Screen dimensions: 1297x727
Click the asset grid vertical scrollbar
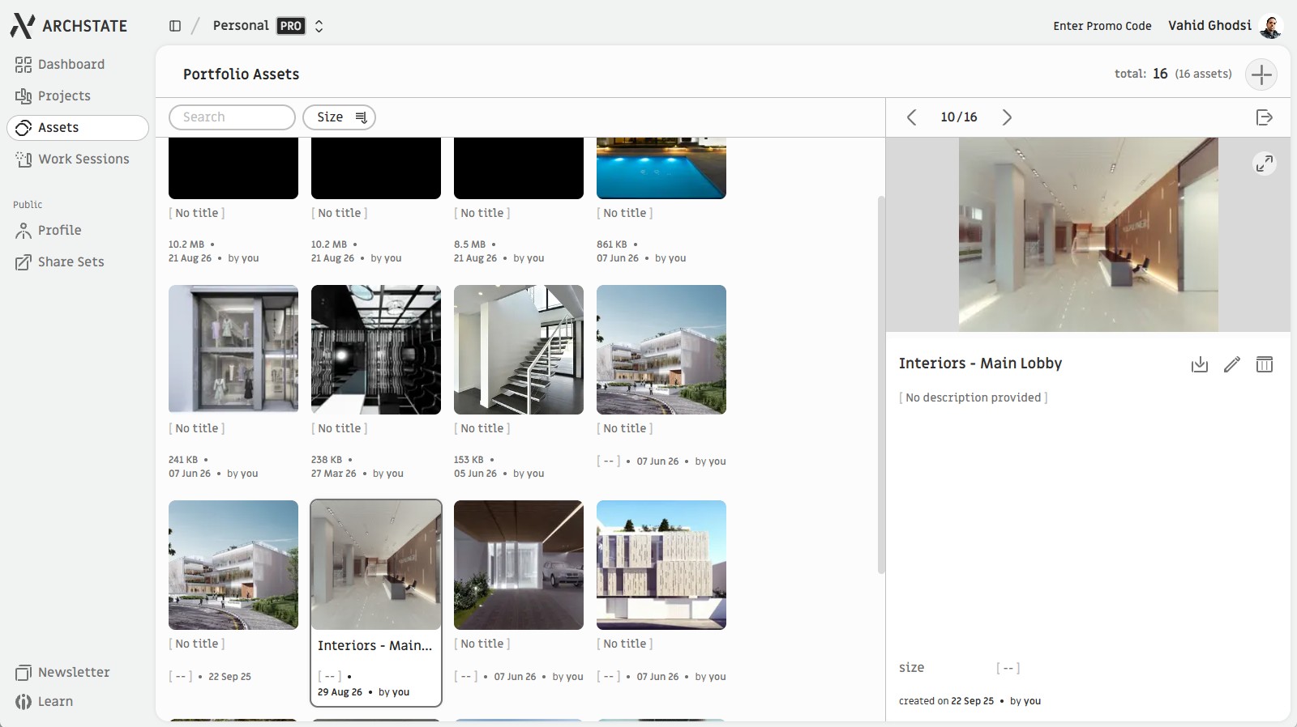[x=881, y=385]
